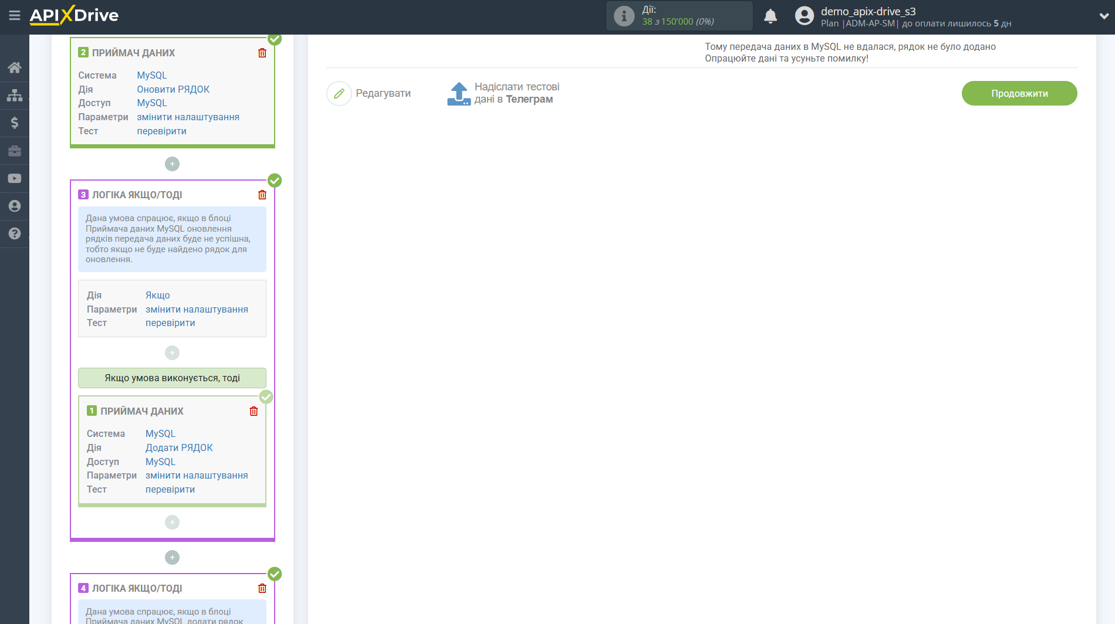The image size is (1115, 624).
Task: Click Якщо умова виконується, тоді bar
Action: pyautogui.click(x=172, y=378)
